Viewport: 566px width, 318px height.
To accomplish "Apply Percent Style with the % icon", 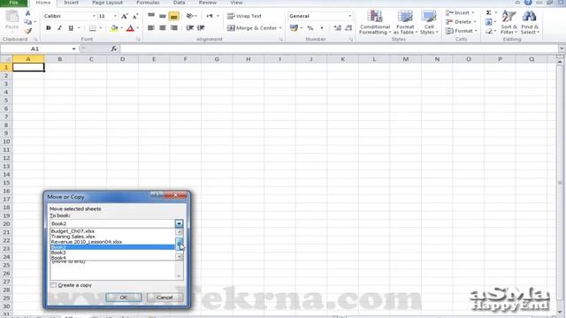I will tap(310, 27).
